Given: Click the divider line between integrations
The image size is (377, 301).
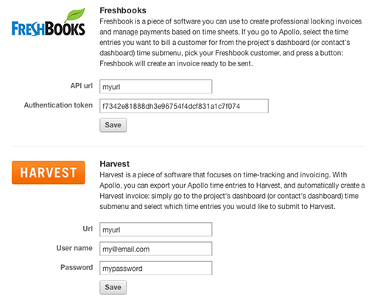Looking at the screenshot, I should point(188,146).
